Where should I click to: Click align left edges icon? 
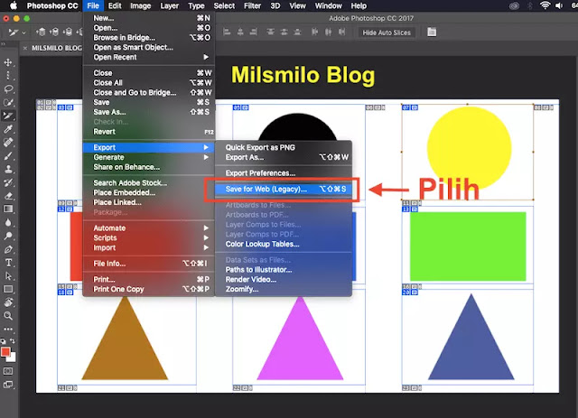pos(227,33)
